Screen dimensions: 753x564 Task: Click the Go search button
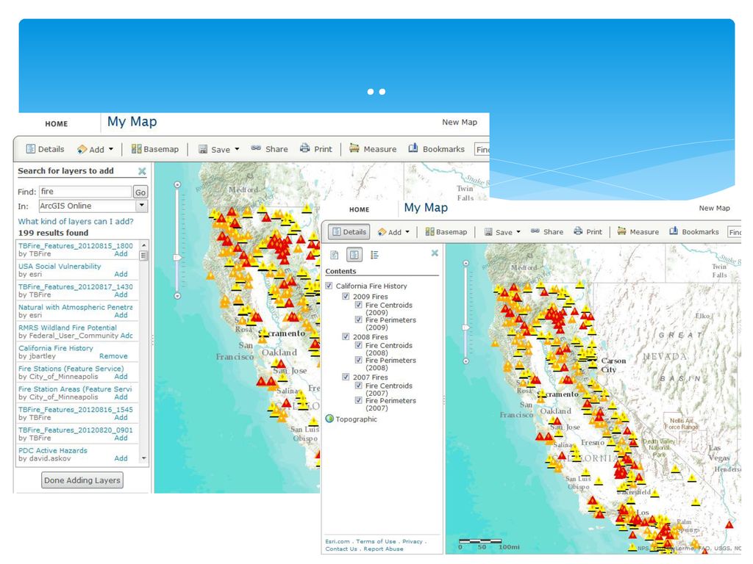(140, 192)
